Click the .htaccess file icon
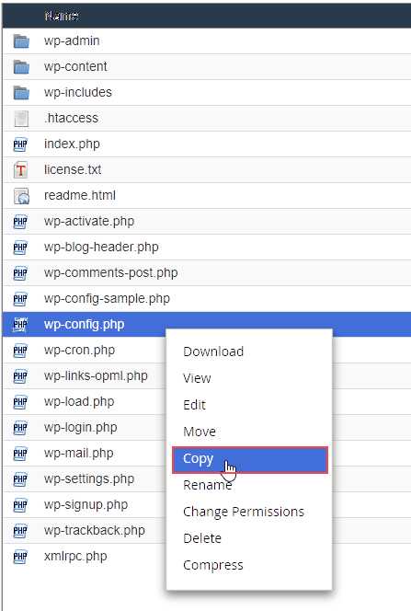Image resolution: width=411 pixels, height=611 pixels. pos(21,119)
